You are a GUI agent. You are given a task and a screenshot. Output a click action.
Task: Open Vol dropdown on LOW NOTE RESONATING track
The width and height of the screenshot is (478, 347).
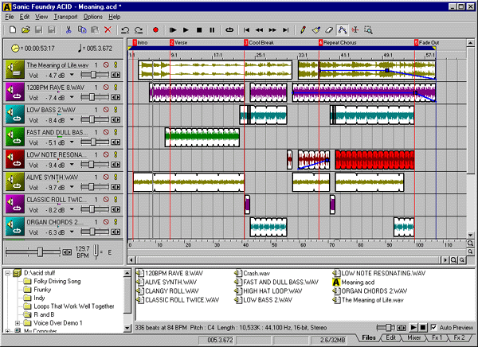click(72, 165)
